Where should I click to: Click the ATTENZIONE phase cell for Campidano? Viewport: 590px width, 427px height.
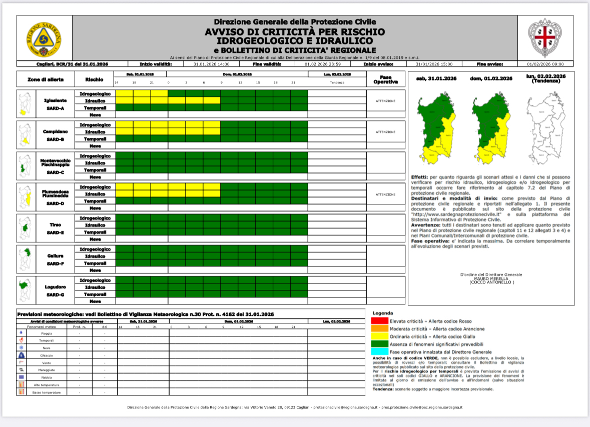coord(385,132)
